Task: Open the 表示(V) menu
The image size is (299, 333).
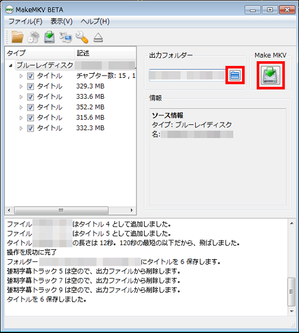Action: tap(62, 21)
